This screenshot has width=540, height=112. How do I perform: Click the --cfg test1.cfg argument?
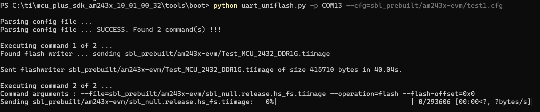(x=425, y=5)
